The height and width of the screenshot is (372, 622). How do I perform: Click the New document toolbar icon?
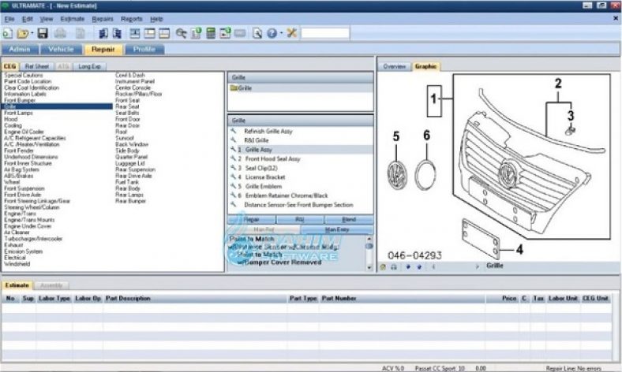coord(7,33)
